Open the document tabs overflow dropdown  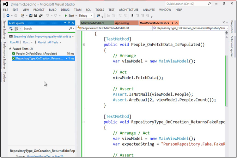pos(227,23)
